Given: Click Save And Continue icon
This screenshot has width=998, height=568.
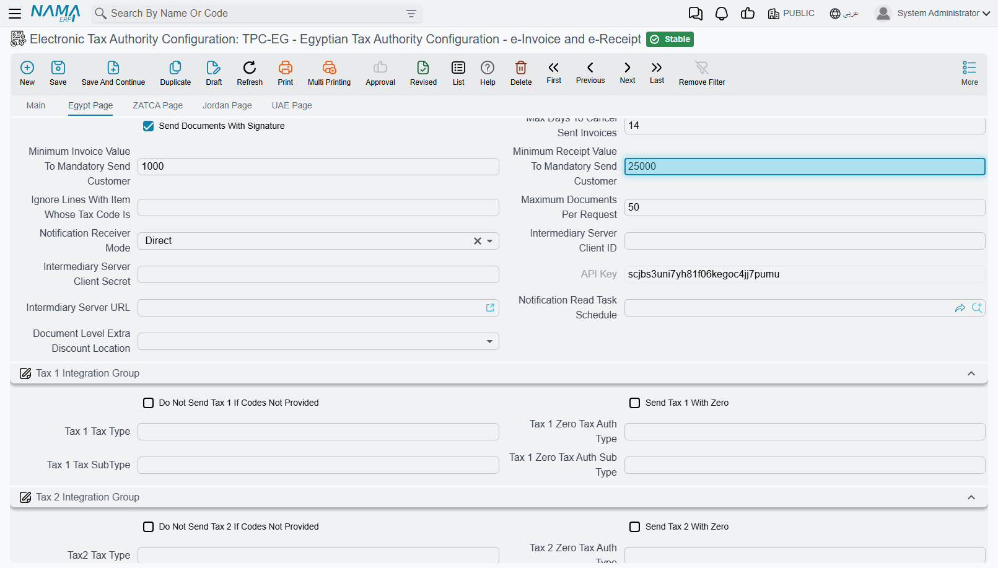Looking at the screenshot, I should [113, 68].
